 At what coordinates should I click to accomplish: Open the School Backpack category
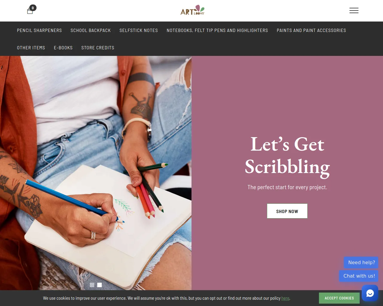click(x=91, y=30)
